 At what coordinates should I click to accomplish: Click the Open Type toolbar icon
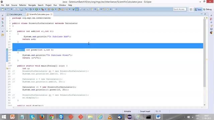coord(59,9)
